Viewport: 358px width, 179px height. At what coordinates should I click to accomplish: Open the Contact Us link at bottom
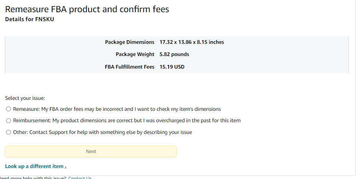click(80, 178)
